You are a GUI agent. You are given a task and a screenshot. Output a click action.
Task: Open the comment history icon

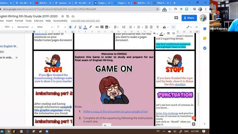click(176, 18)
